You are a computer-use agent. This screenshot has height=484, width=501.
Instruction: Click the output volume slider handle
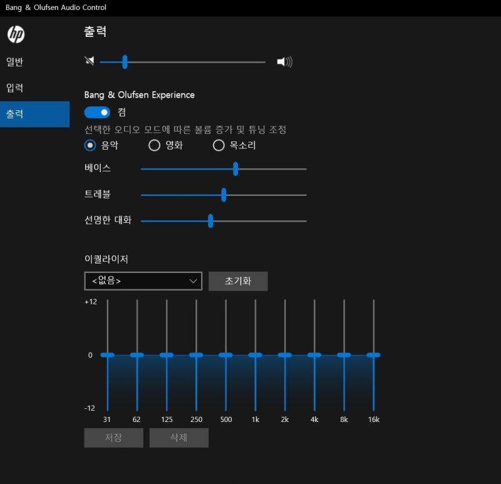[x=125, y=62]
